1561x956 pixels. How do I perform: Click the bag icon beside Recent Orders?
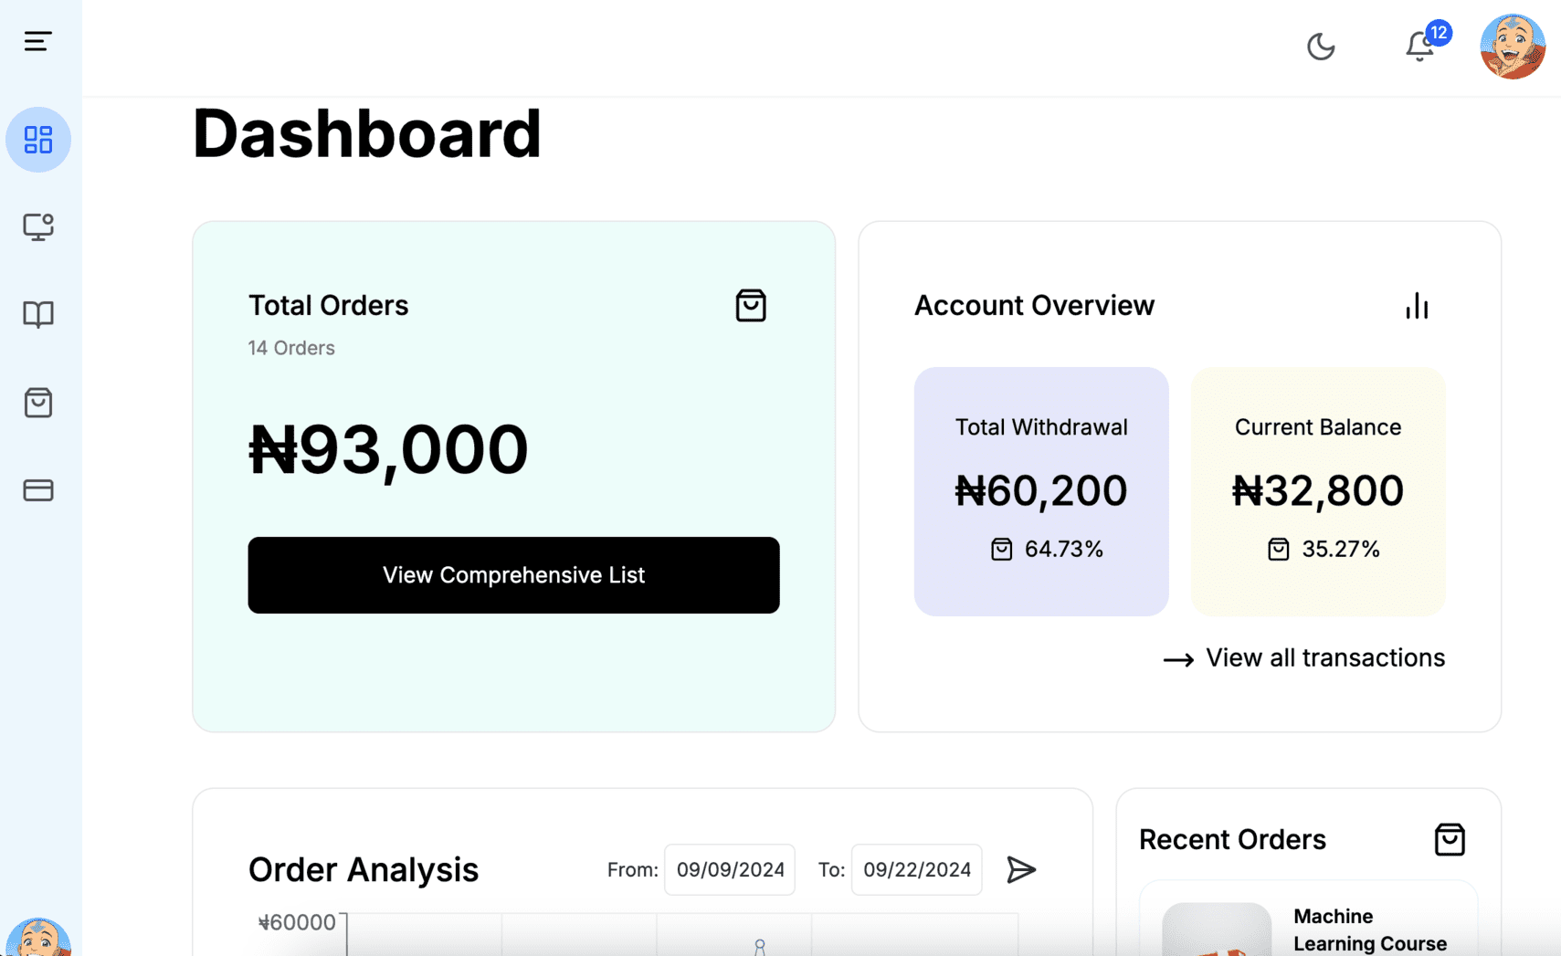(1450, 840)
